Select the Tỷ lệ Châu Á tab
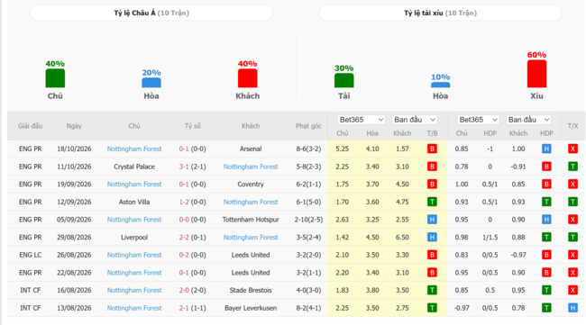 click(x=151, y=14)
